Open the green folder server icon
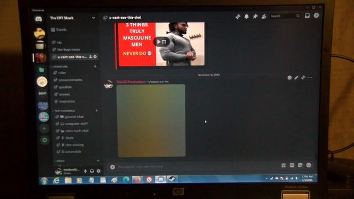The image size is (354, 199). pyautogui.click(x=41, y=70)
